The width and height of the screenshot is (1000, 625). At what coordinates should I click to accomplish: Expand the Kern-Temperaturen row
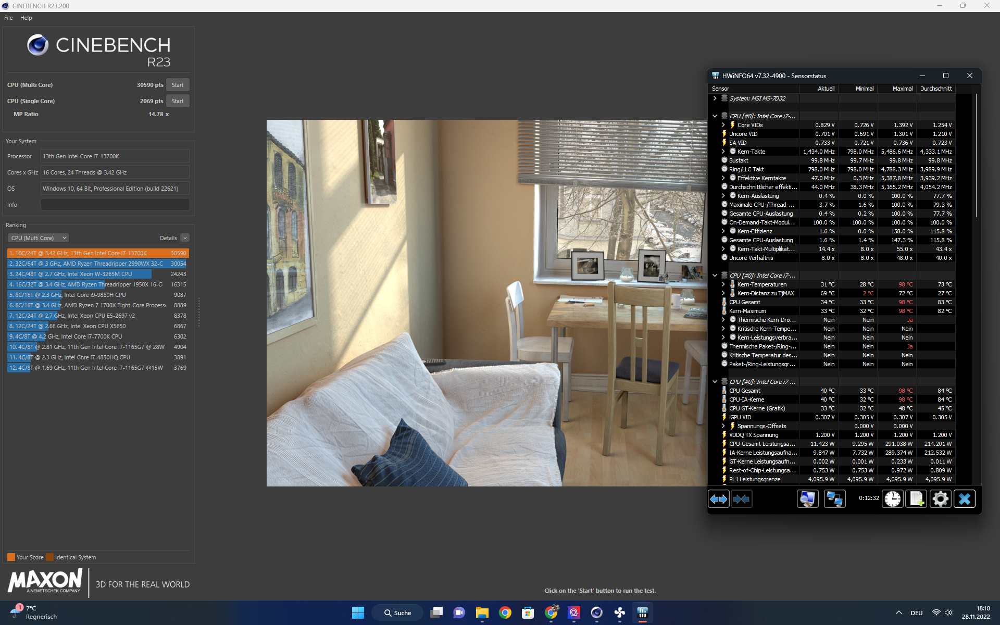click(x=723, y=284)
